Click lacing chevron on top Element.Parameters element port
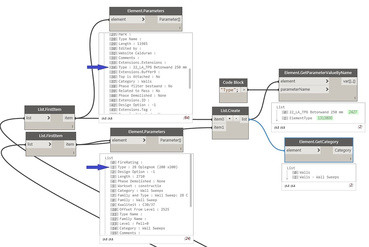Image resolution: width=369 pixels, height=247 pixels. [x=143, y=19]
